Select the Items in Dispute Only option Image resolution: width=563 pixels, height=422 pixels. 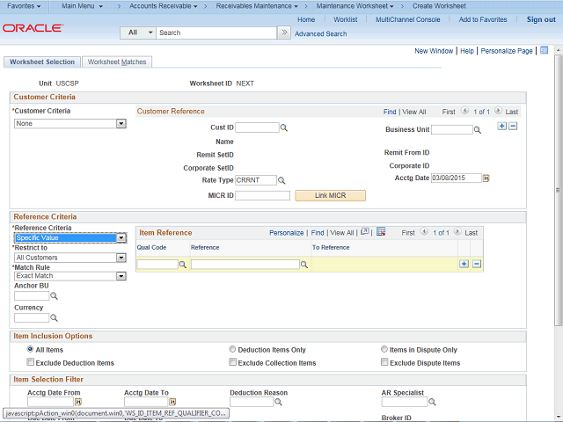point(384,350)
